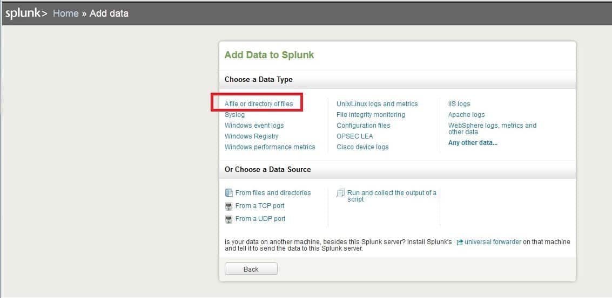Click the UDP port network icon
The width and height of the screenshot is (612, 298).
pos(229,219)
